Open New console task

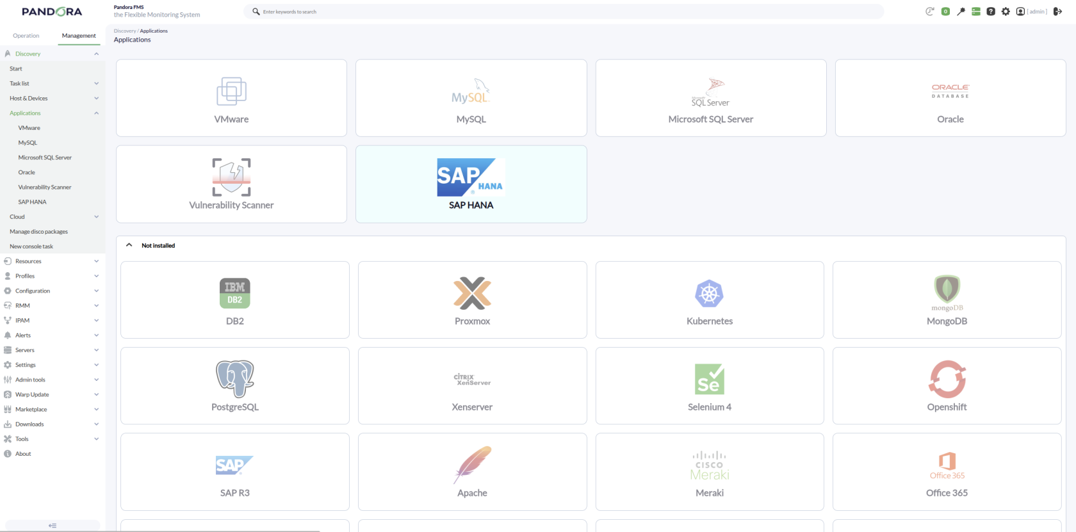(31, 246)
